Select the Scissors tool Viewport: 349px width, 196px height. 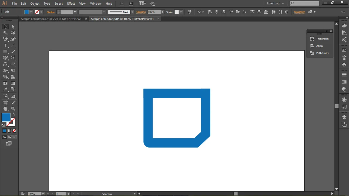click(13, 58)
